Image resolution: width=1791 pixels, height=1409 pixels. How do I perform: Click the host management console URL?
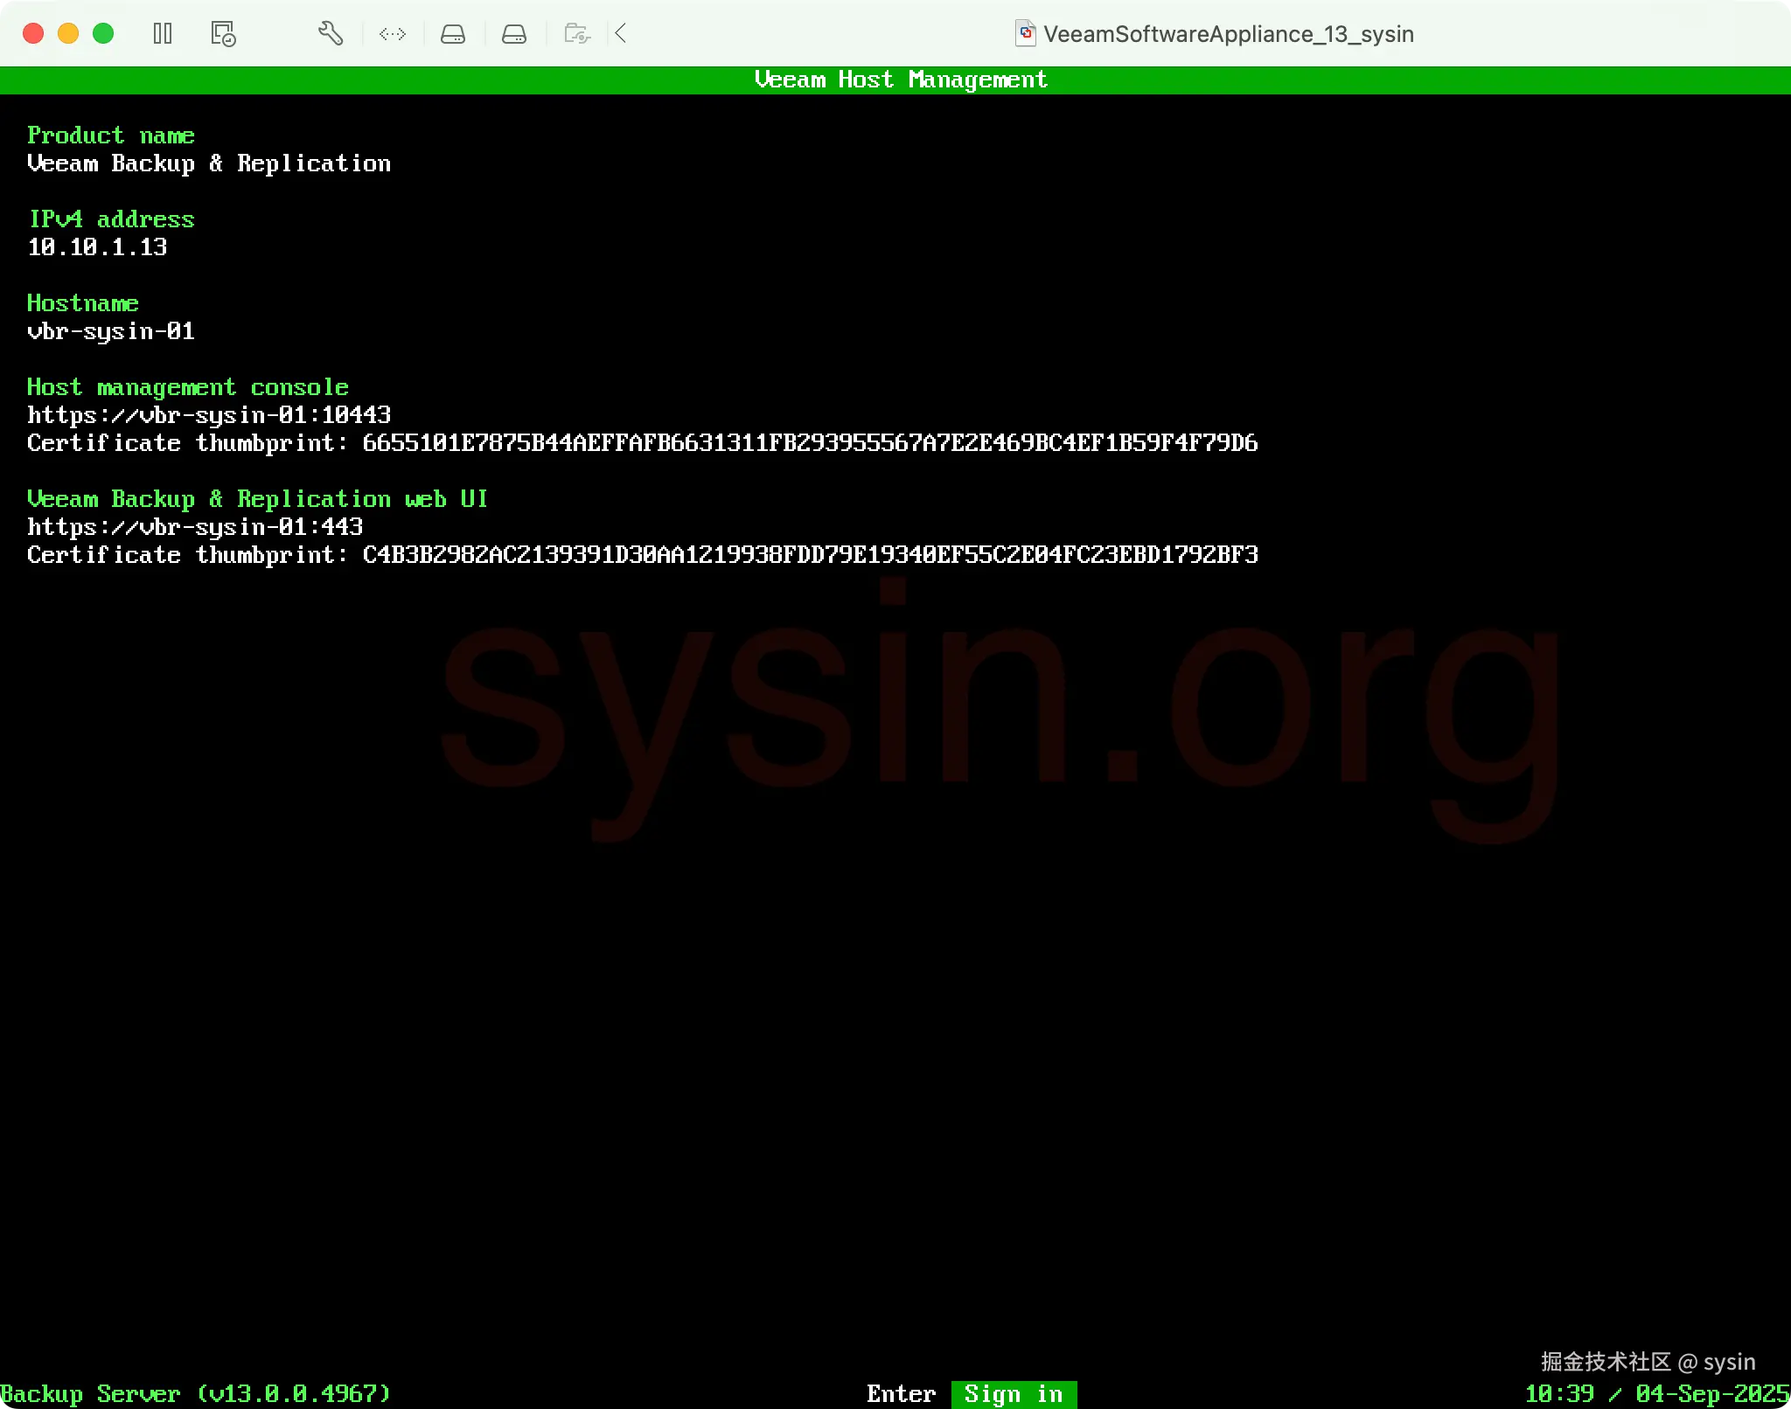click(209, 415)
